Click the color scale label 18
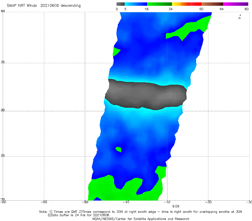This screenshot has height=221, width=252. tap(146, 9)
